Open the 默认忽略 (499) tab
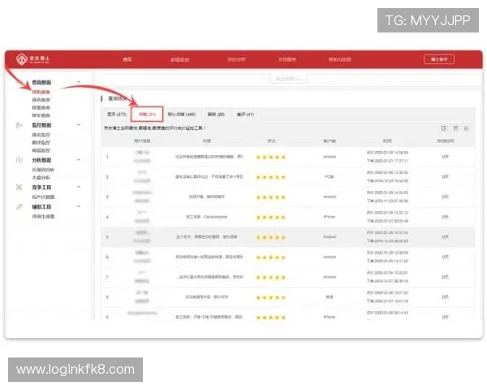Image resolution: width=487 pixels, height=390 pixels. [x=182, y=114]
